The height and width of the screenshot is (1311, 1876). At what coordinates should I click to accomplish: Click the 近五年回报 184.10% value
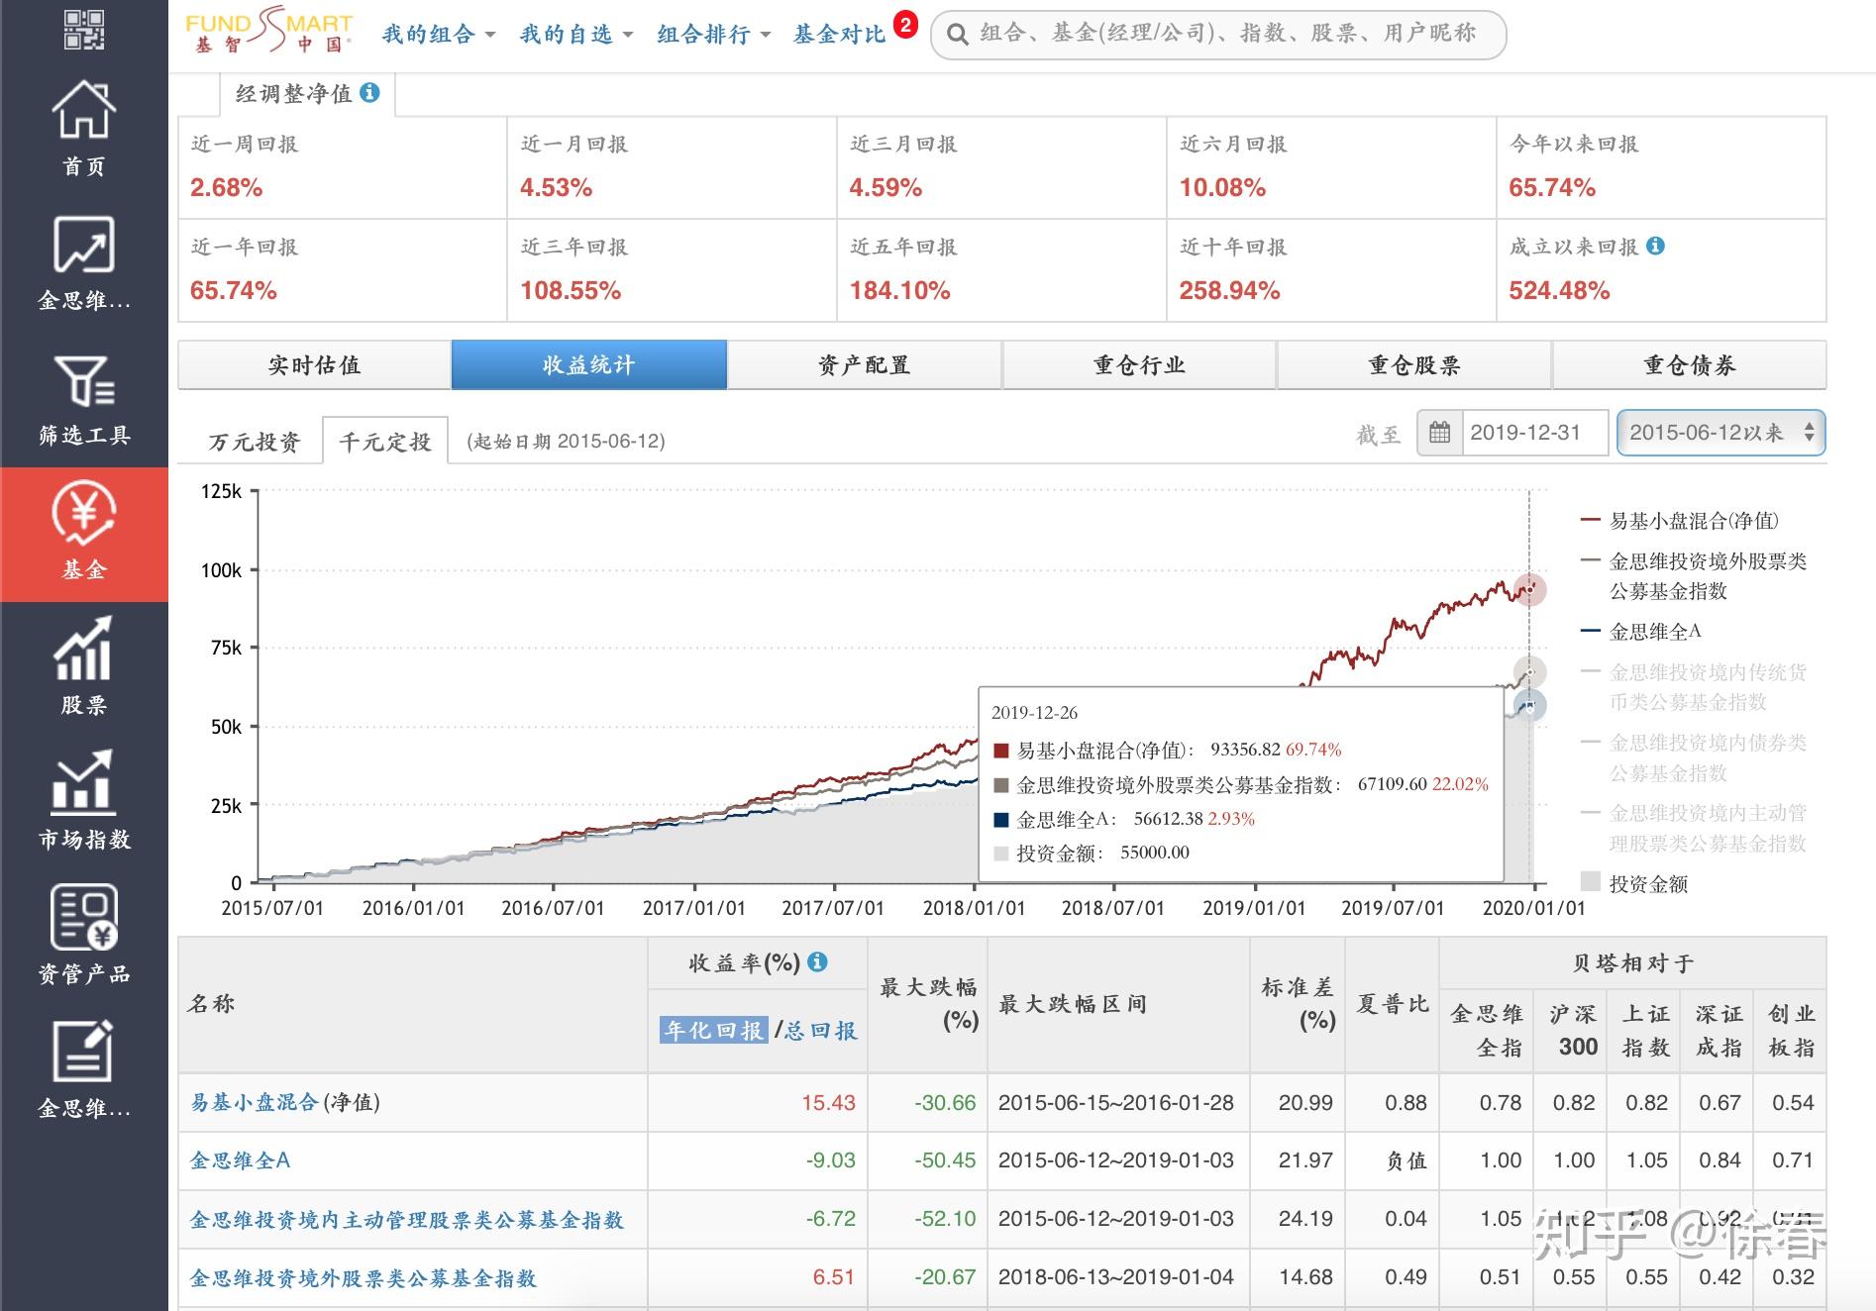(899, 290)
